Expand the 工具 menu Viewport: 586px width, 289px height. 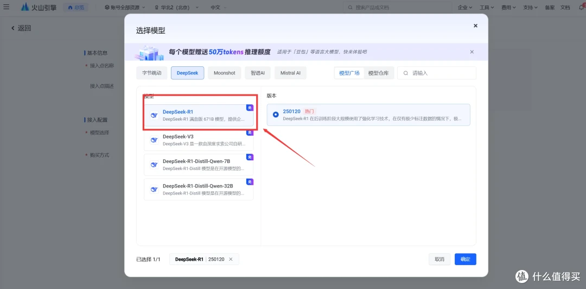point(487,7)
